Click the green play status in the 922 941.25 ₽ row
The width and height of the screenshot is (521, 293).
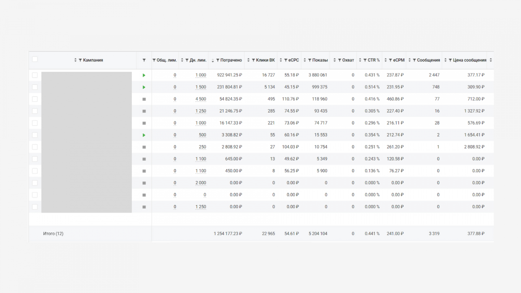tap(144, 75)
